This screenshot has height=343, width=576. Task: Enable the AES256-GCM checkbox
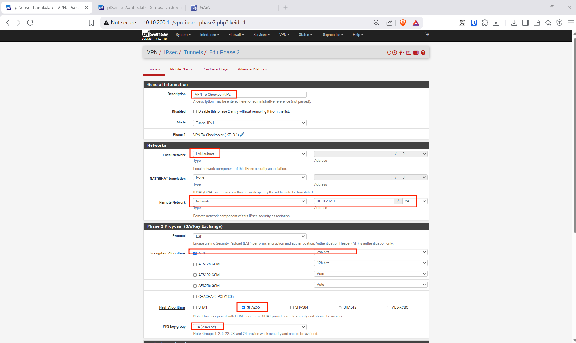[x=195, y=286]
